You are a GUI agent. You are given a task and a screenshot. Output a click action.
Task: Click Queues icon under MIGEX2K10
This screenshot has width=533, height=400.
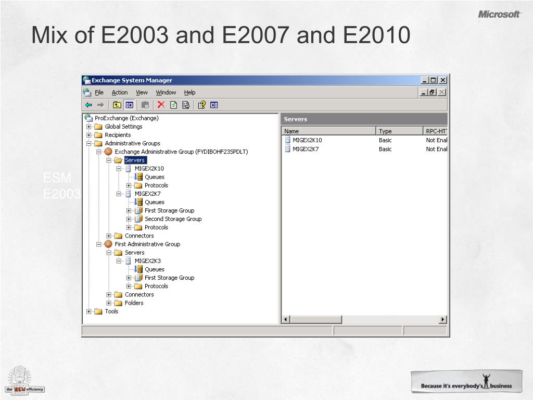138,177
